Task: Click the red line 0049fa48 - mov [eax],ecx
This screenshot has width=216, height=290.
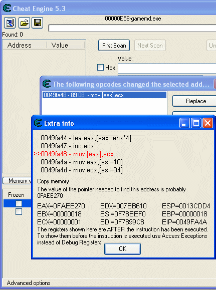Action: pyautogui.click(x=74, y=154)
